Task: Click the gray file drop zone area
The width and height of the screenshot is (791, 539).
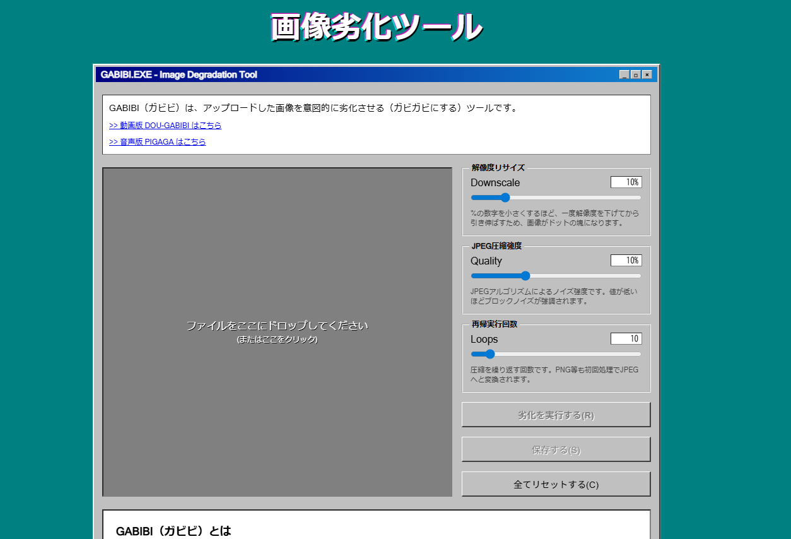Action: [277, 332]
